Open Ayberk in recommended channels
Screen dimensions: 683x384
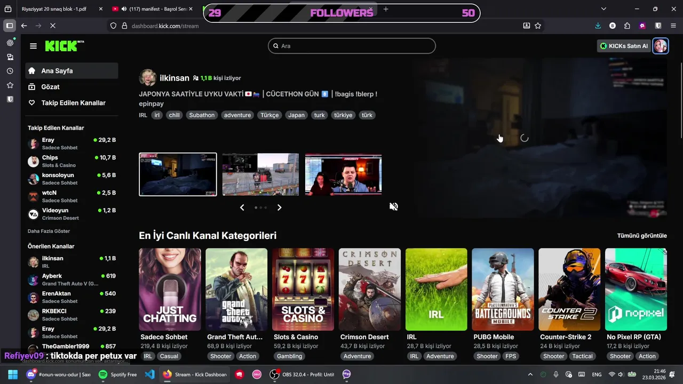(72, 279)
